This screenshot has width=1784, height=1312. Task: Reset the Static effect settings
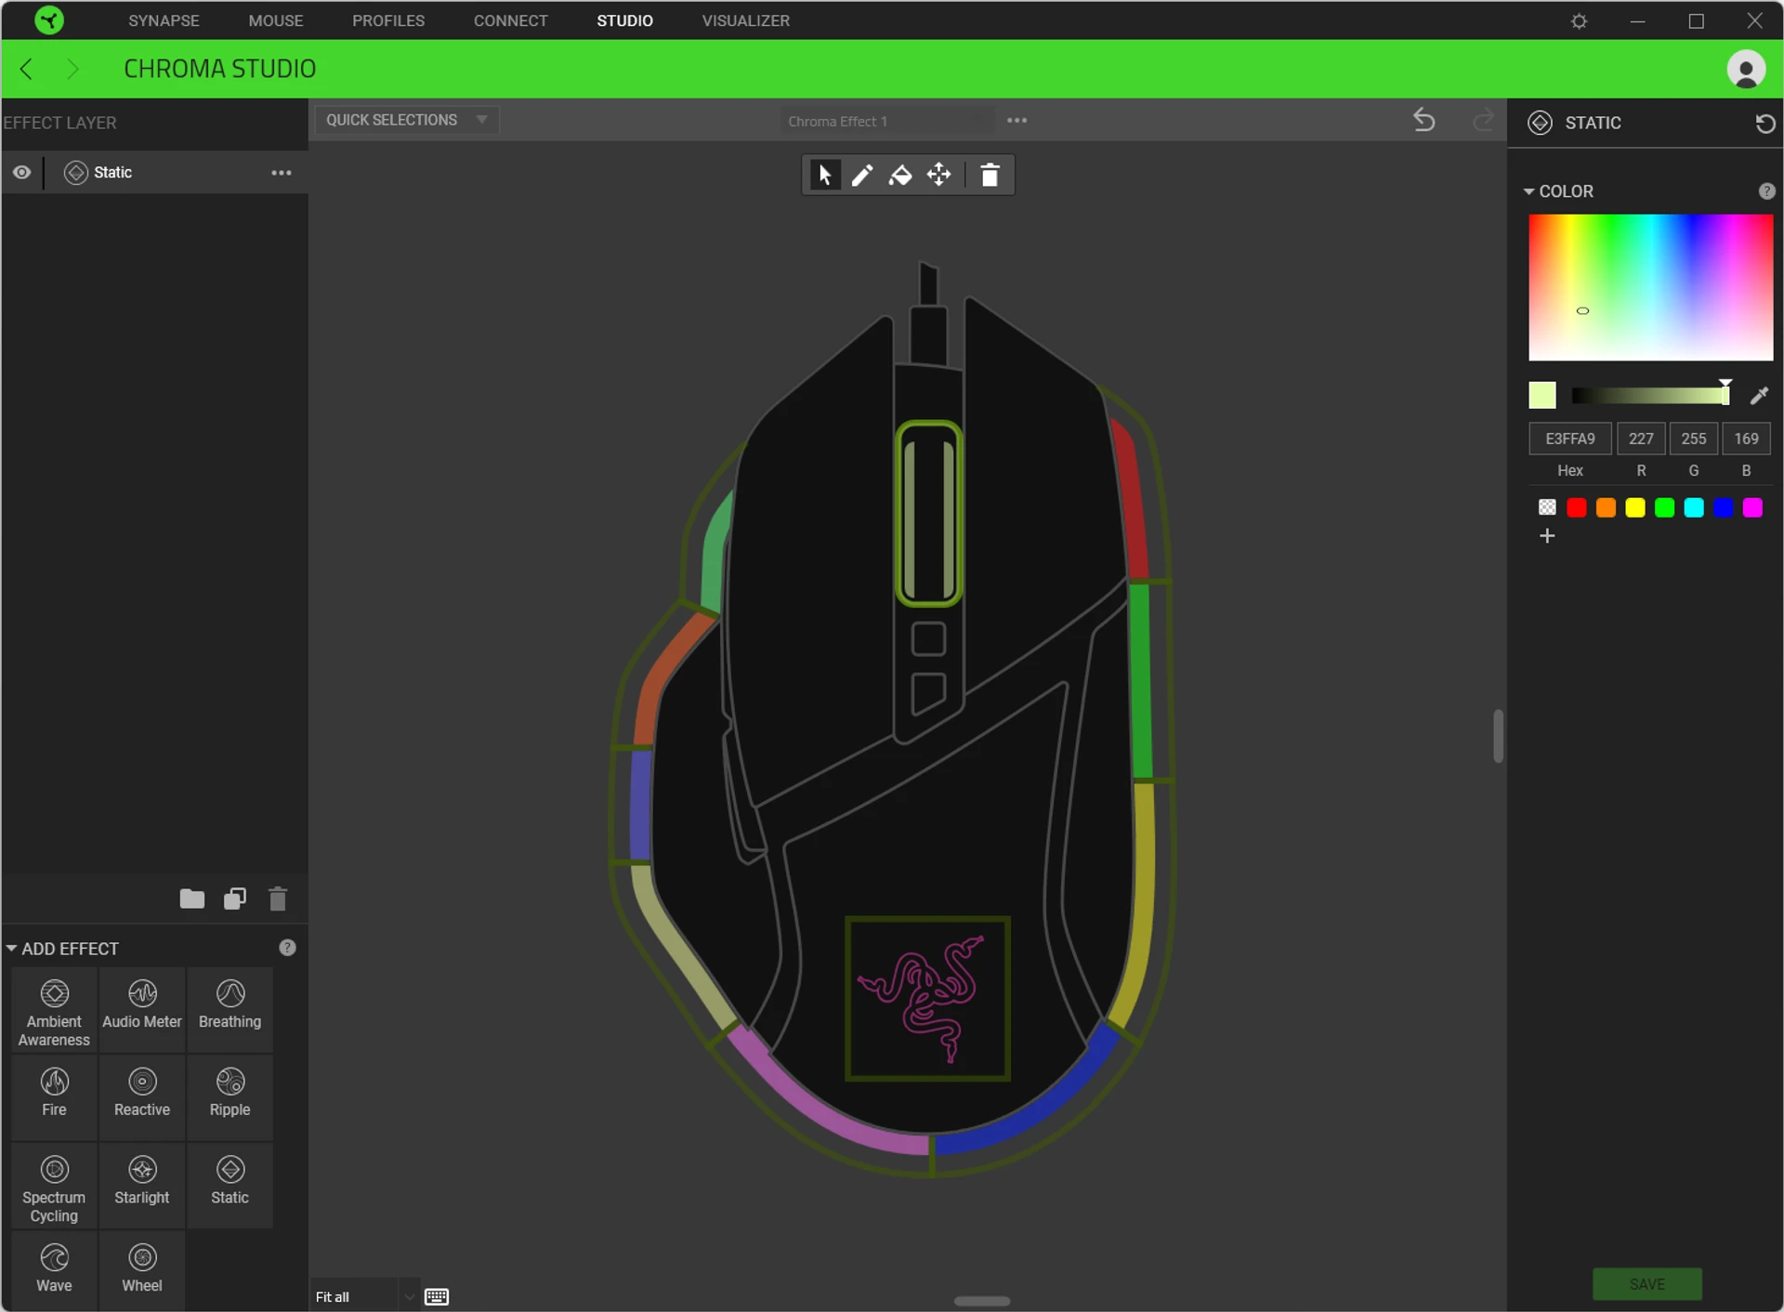(1764, 124)
